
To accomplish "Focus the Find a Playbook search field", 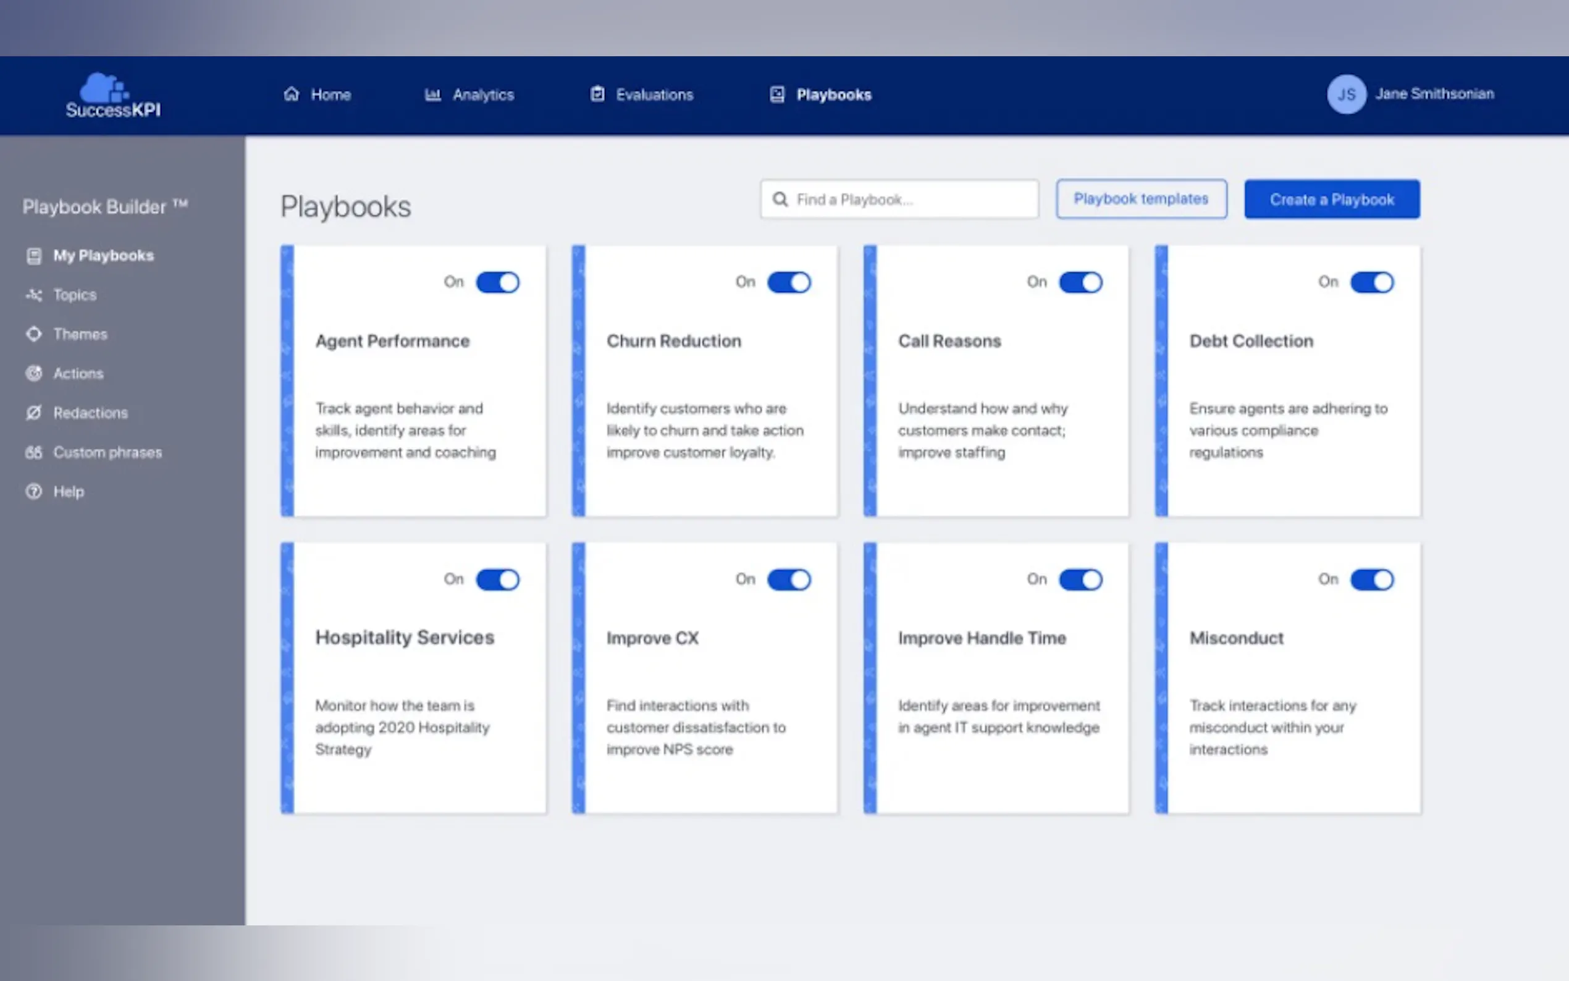I will tap(908, 199).
